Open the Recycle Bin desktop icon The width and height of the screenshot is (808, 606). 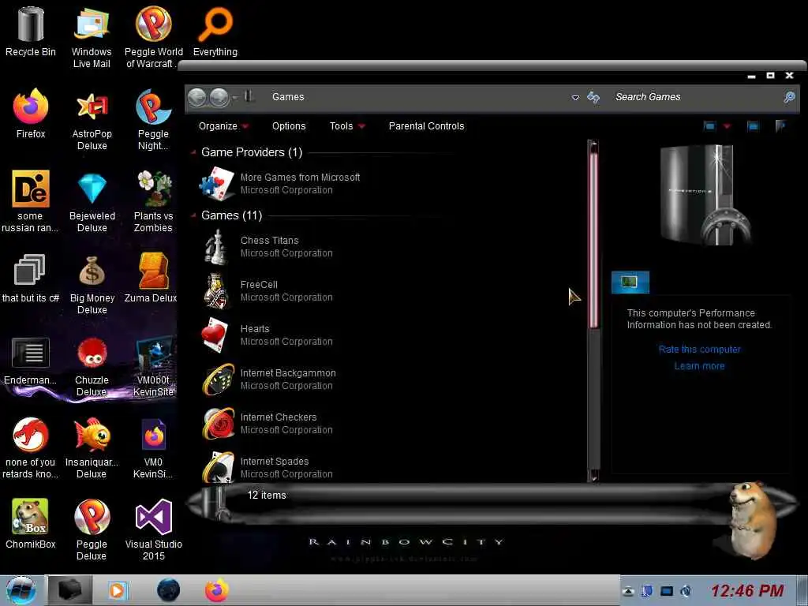click(x=31, y=24)
